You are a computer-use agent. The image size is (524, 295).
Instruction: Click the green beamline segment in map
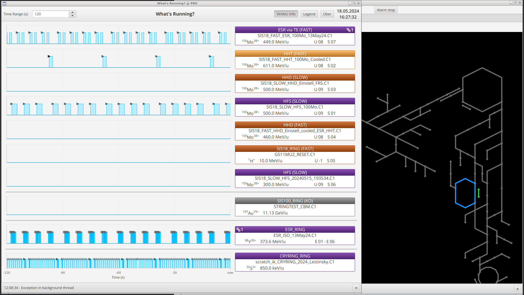pos(478,193)
